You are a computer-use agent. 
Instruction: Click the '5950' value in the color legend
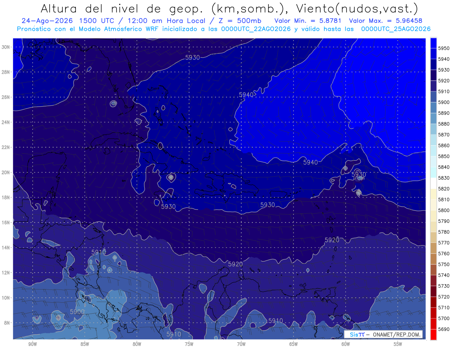click(x=444, y=48)
